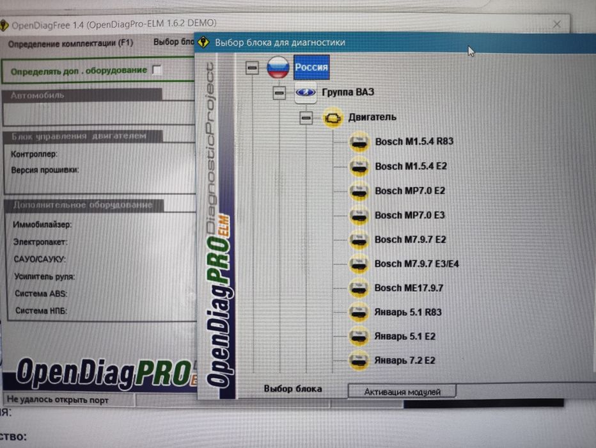The width and height of the screenshot is (596, 448).
Task: Select Bosch MP7.0 E2 text
Action: [410, 191]
